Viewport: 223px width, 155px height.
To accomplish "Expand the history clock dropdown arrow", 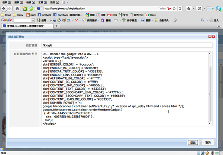I will click(204, 9).
